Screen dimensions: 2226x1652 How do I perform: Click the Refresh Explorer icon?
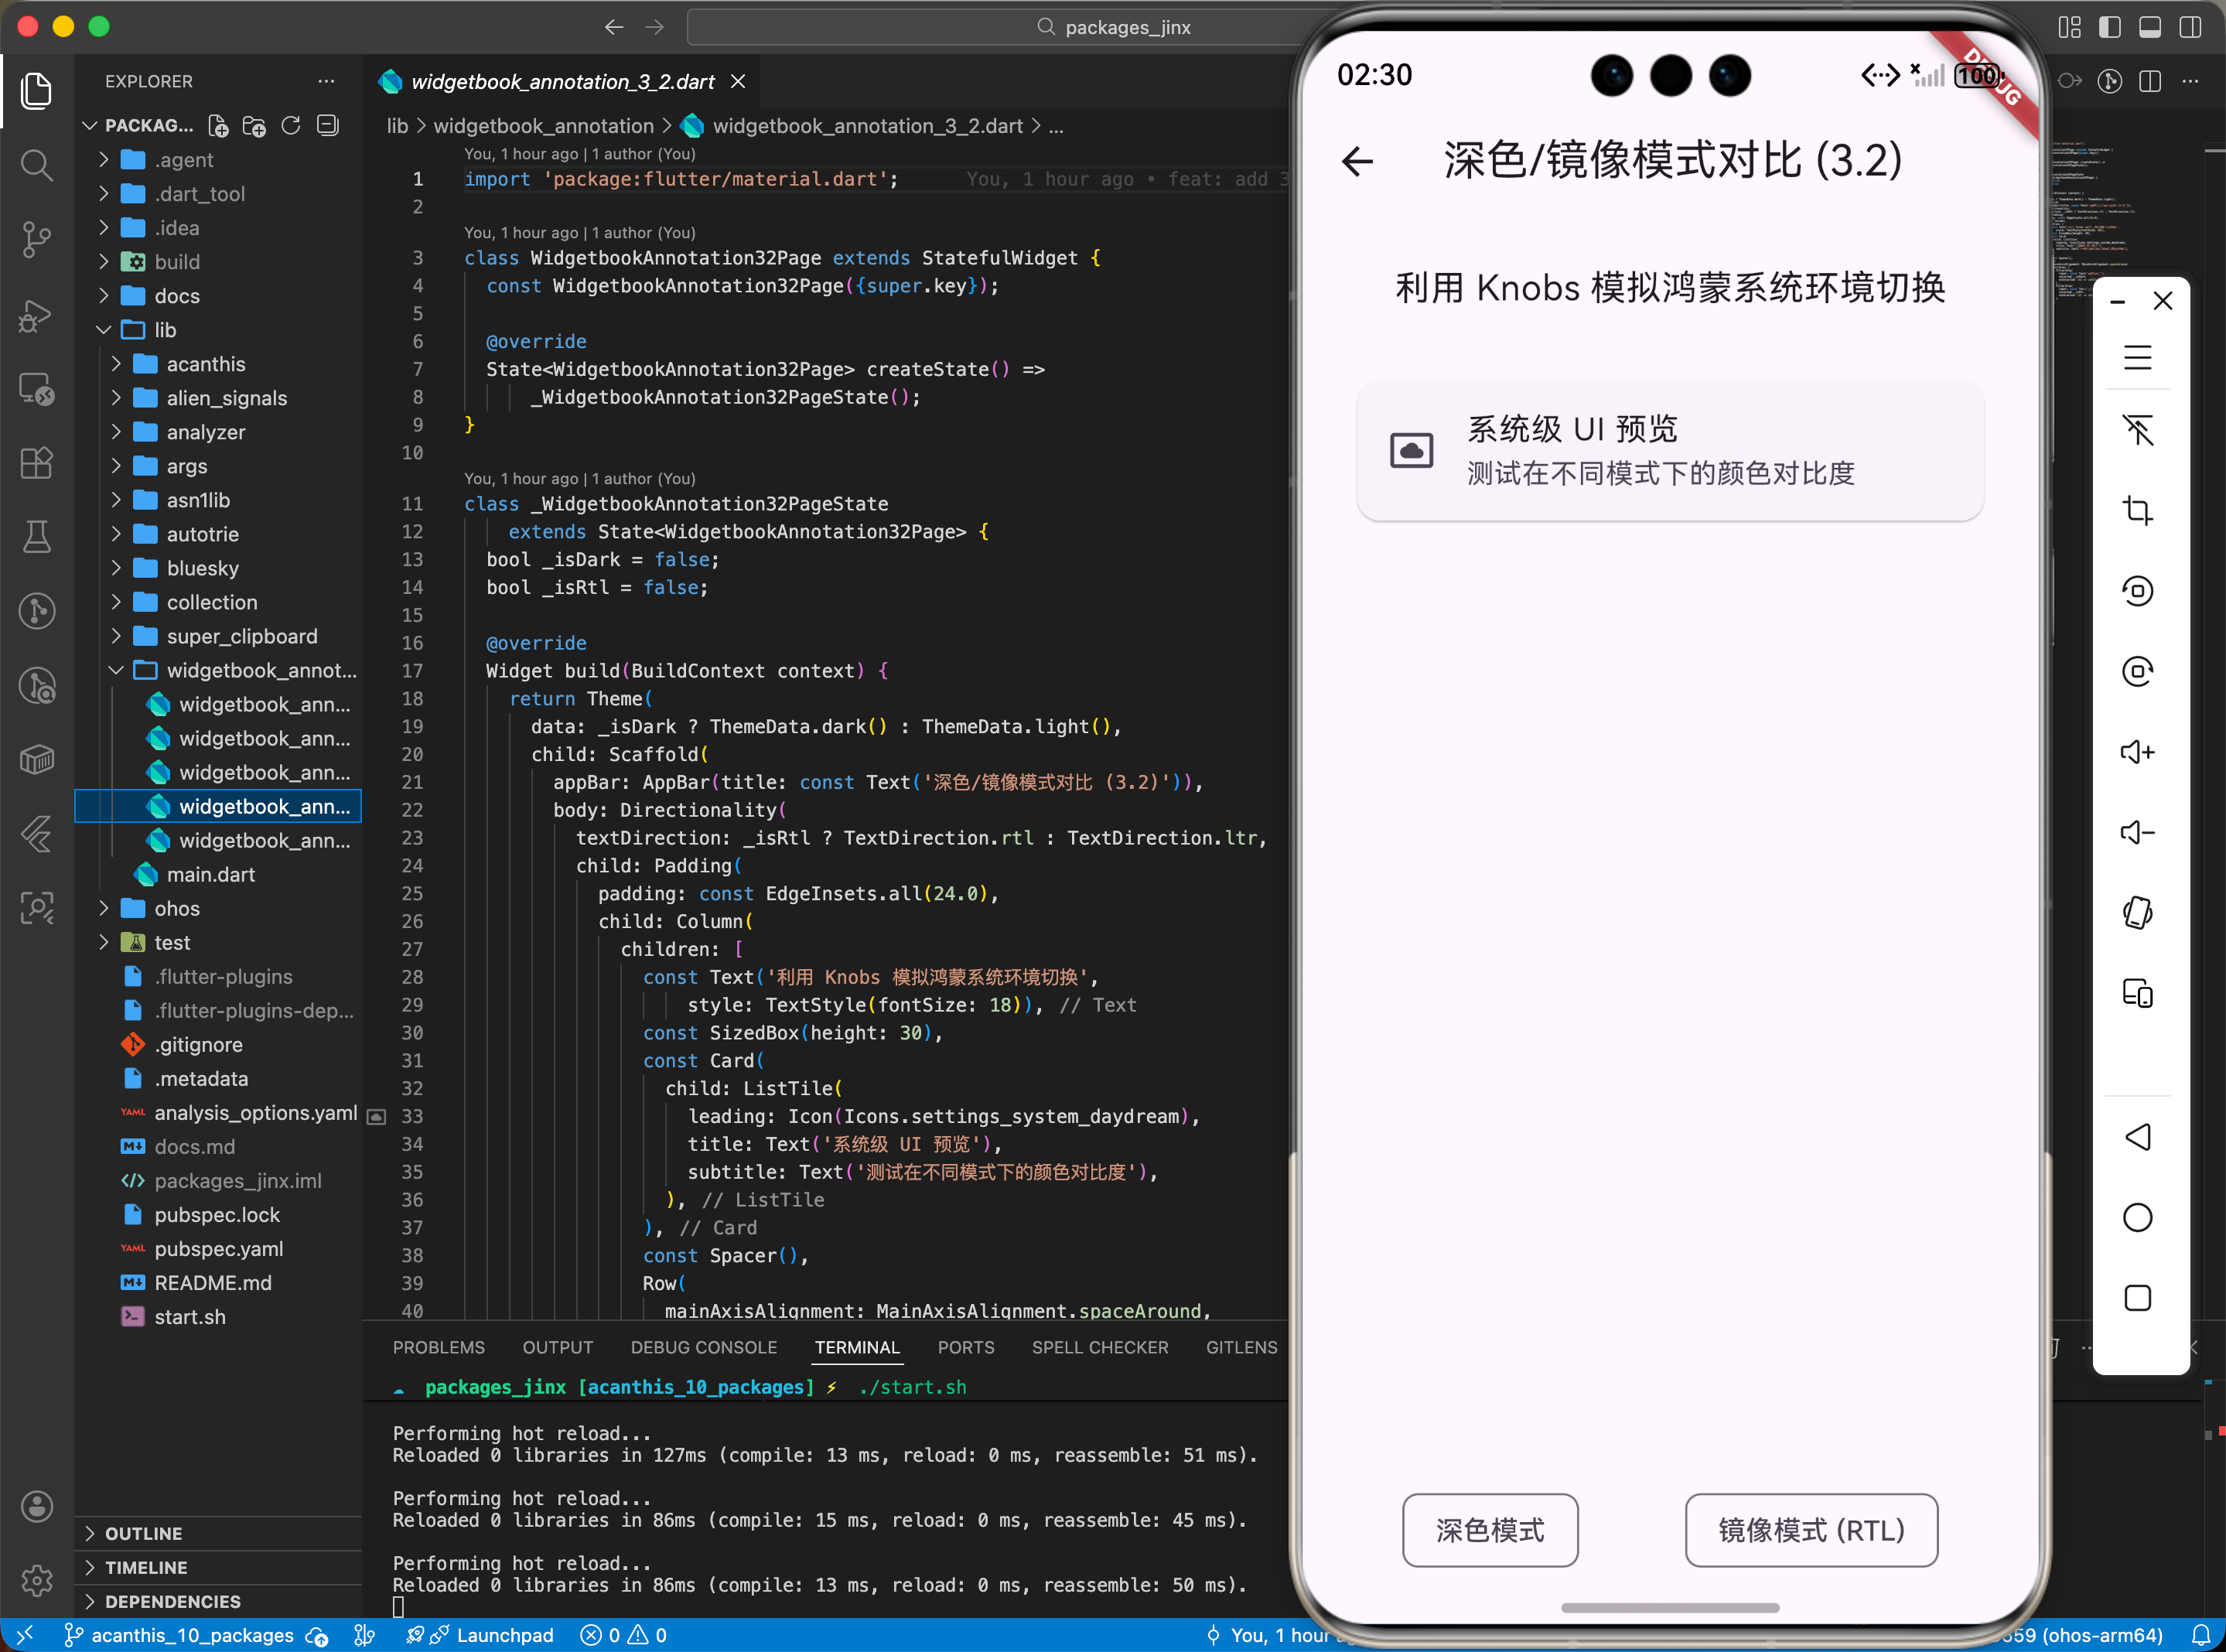291,126
